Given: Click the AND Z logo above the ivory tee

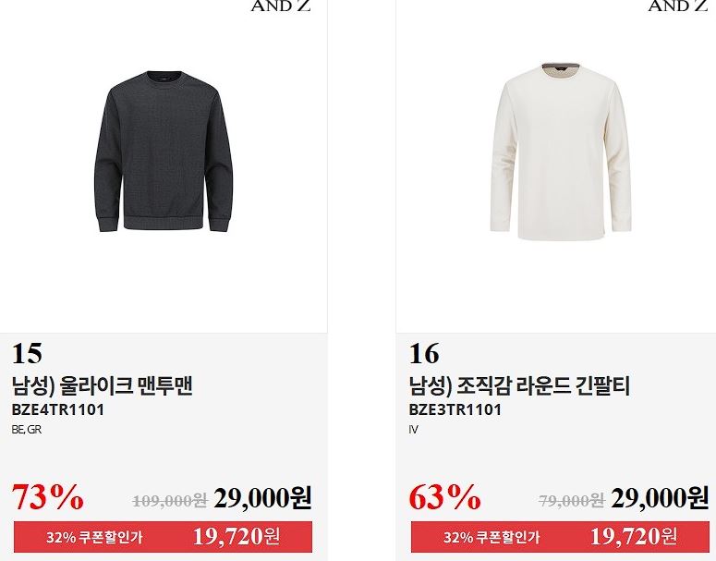Looking at the screenshot, I should tap(677, 6).
